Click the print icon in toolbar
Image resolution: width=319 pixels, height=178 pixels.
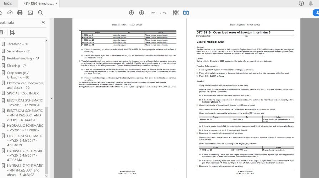20,12
